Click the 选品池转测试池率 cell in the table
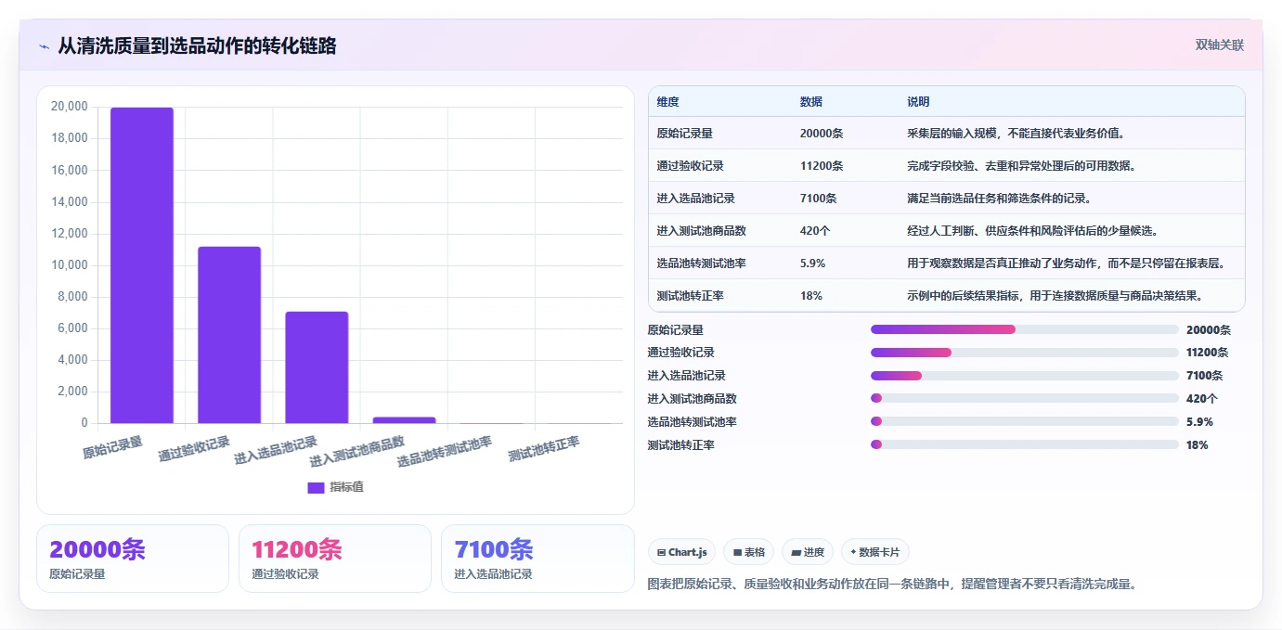Image resolution: width=1282 pixels, height=630 pixels. (701, 264)
